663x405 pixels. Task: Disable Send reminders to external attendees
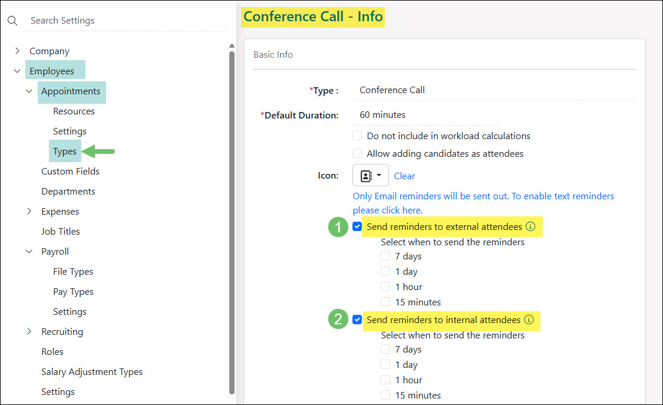point(357,226)
